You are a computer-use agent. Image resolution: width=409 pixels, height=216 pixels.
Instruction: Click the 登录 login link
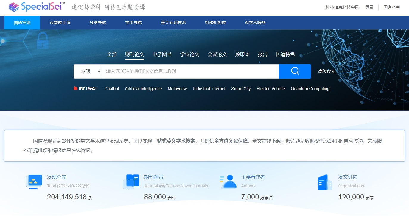[x=369, y=7]
